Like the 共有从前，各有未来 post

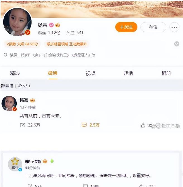(143, 125)
